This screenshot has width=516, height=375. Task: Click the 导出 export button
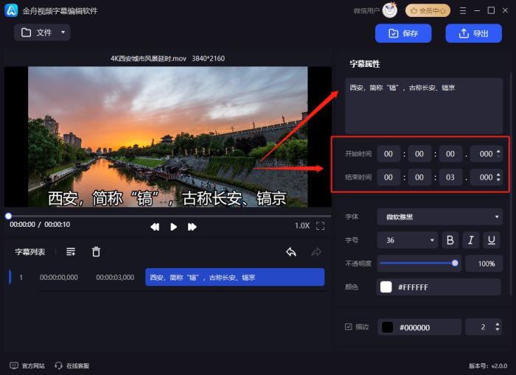(473, 33)
